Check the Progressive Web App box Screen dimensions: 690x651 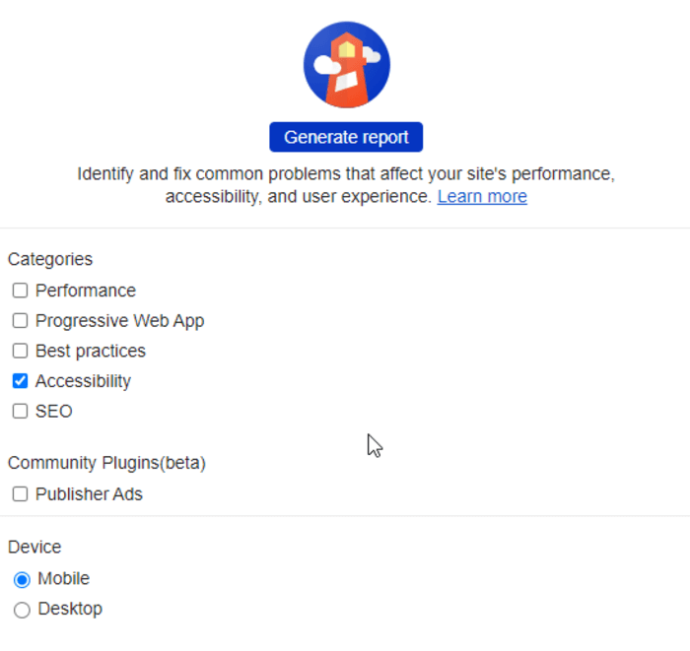[20, 321]
